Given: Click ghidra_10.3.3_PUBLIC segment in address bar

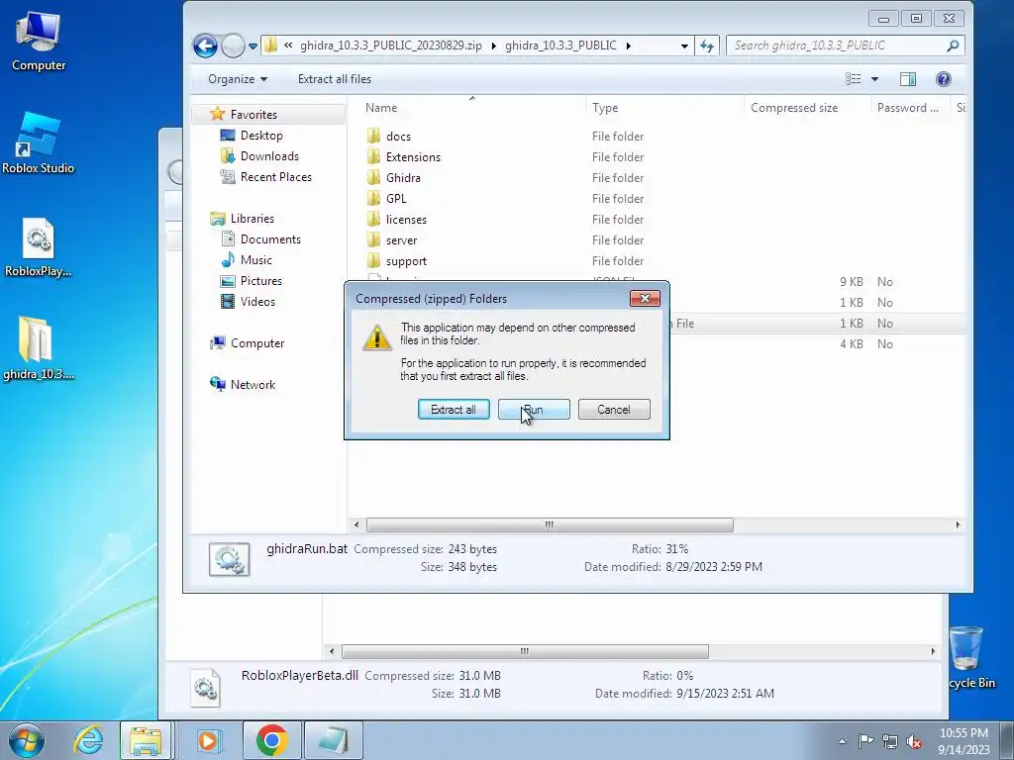Looking at the screenshot, I should pos(560,46).
